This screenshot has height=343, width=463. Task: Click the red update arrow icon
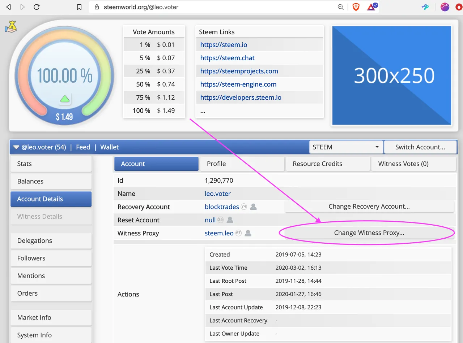(x=459, y=7)
